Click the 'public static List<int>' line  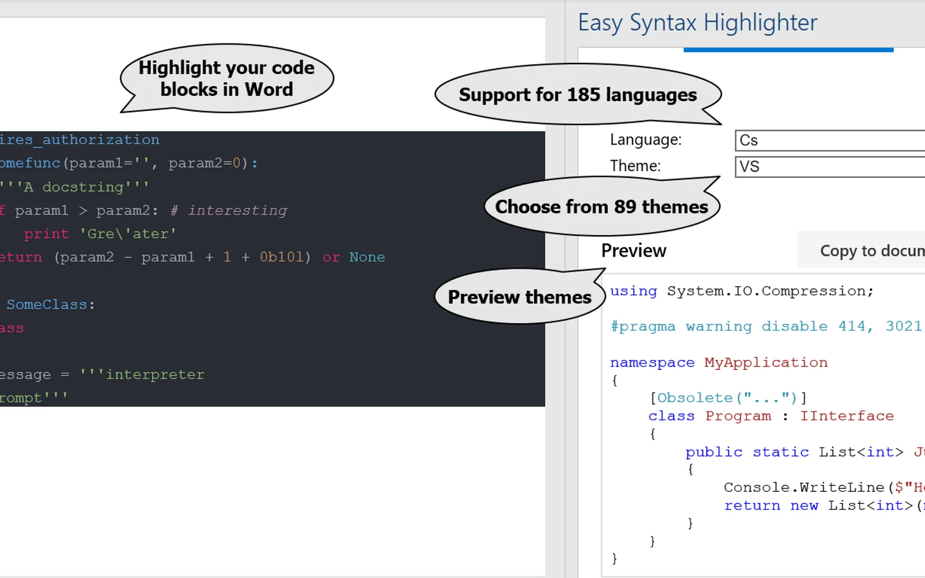point(805,451)
